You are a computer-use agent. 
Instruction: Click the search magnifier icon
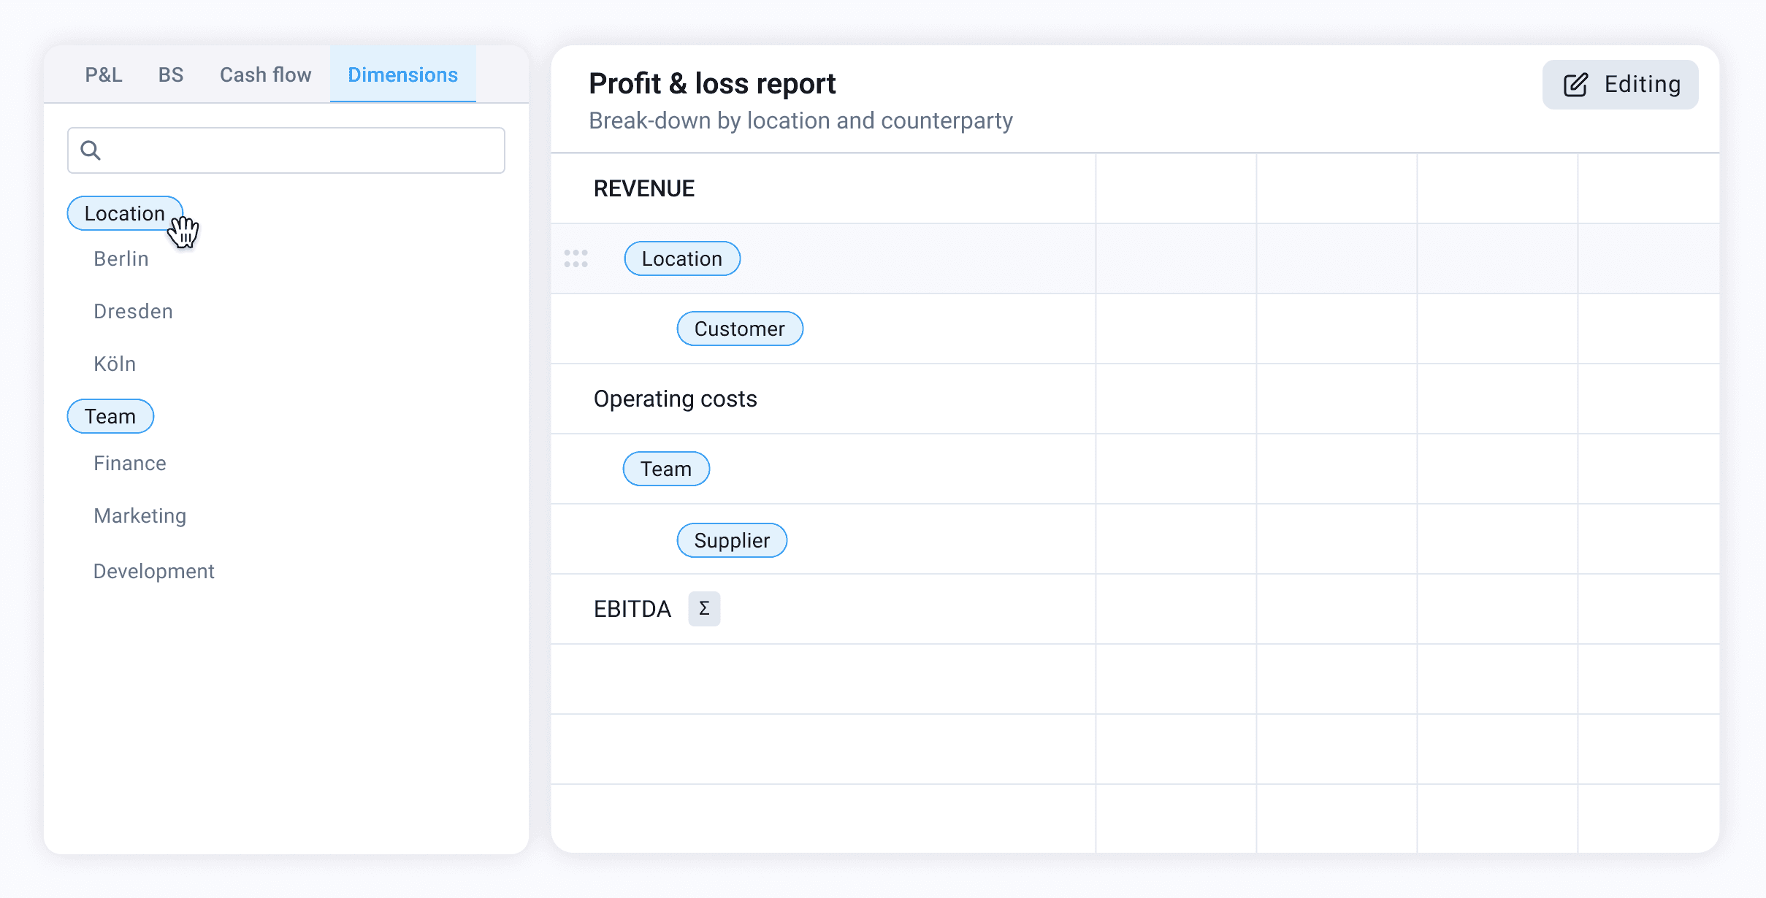(91, 150)
